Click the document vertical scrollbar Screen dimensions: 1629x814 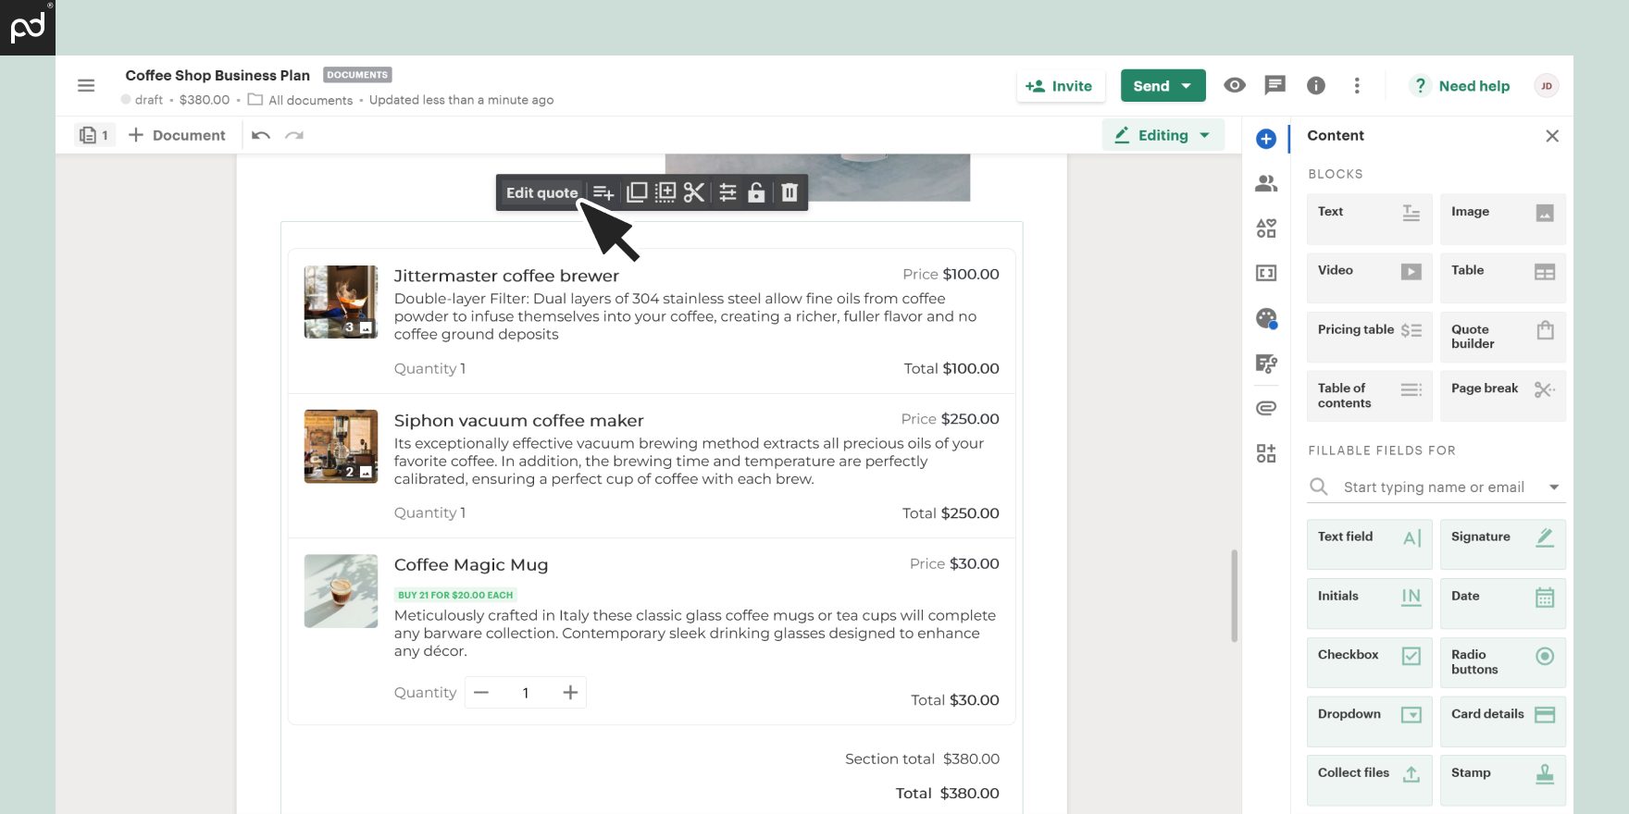(x=1234, y=596)
